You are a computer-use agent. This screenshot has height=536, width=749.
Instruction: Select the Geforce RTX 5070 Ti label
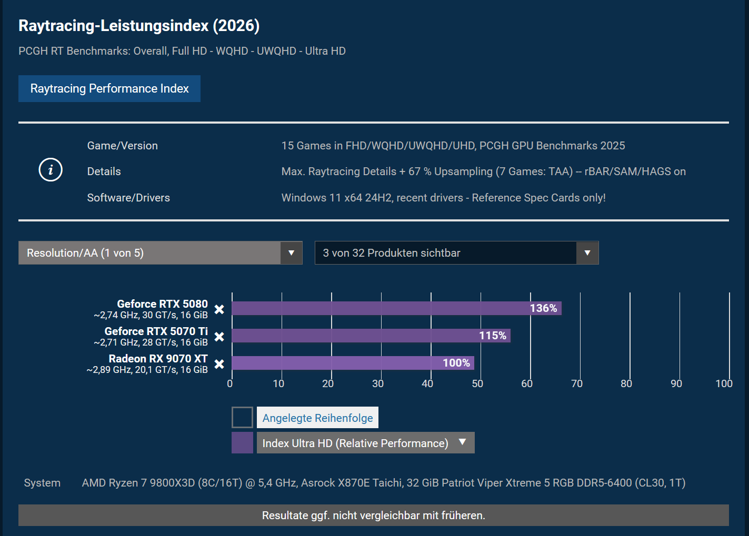pyautogui.click(x=156, y=331)
